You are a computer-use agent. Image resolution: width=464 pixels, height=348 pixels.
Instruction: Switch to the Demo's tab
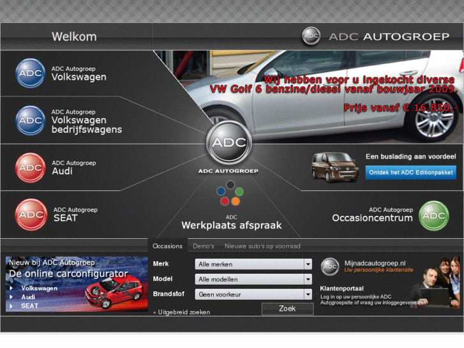204,246
